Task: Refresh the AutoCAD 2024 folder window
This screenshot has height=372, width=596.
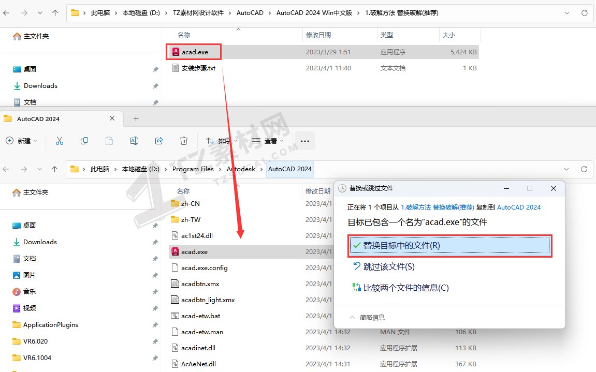Action: tap(584, 169)
